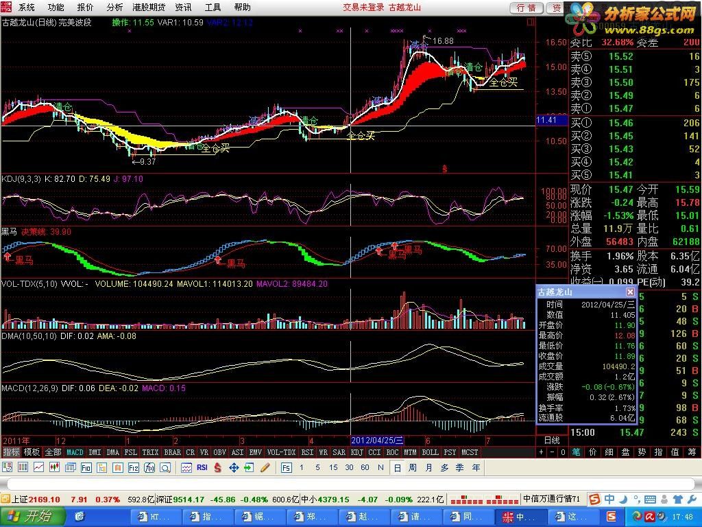This screenshot has width=702, height=527.
Task: Select the N custom period button
Action: pyautogui.click(x=380, y=467)
